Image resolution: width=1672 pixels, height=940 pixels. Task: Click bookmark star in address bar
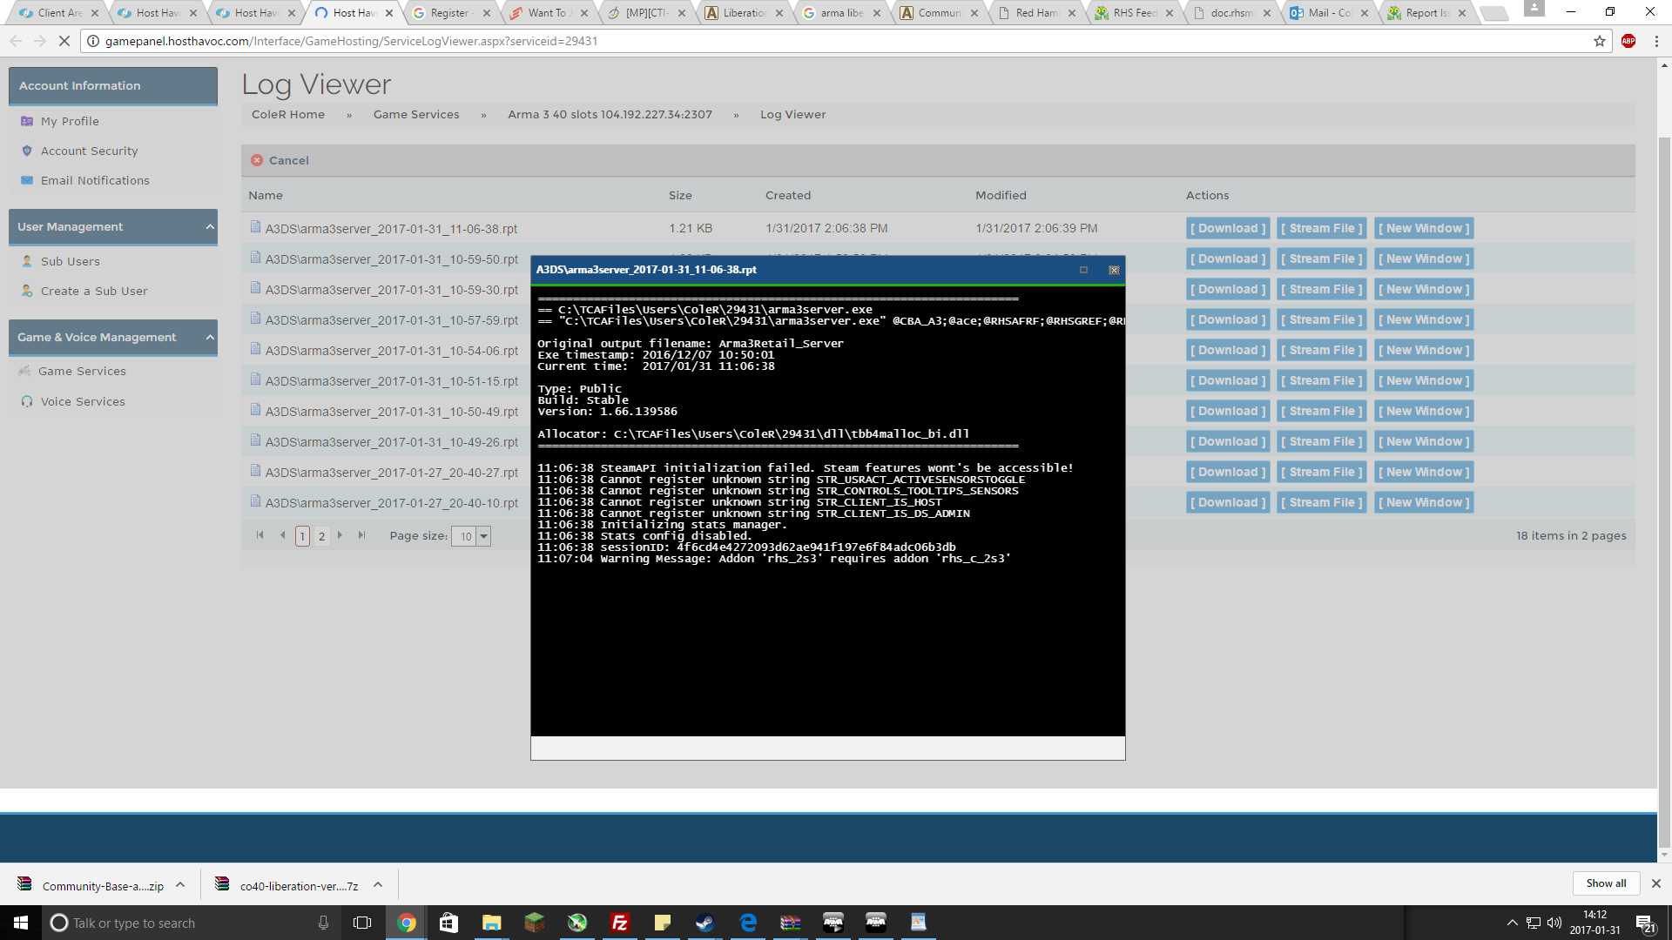1599,41
